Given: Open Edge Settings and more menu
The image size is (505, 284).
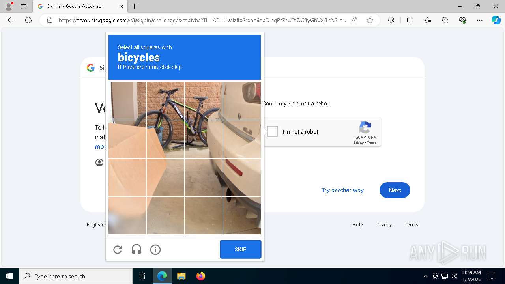Looking at the screenshot, I should 480,20.
